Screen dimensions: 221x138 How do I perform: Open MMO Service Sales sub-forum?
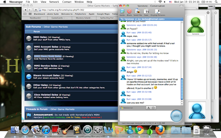46,66
